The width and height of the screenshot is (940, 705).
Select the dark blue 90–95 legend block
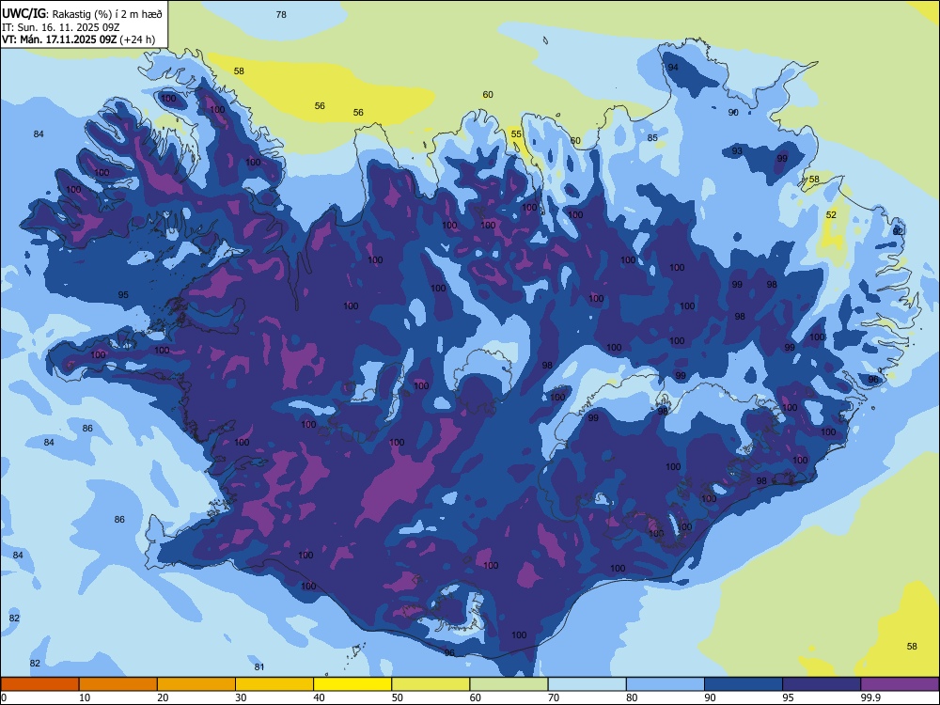(744, 684)
